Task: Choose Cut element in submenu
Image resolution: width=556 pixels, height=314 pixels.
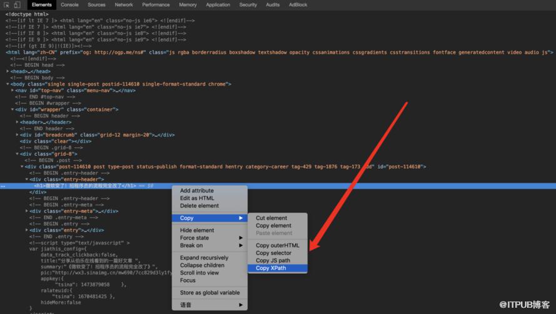Action: point(278,218)
